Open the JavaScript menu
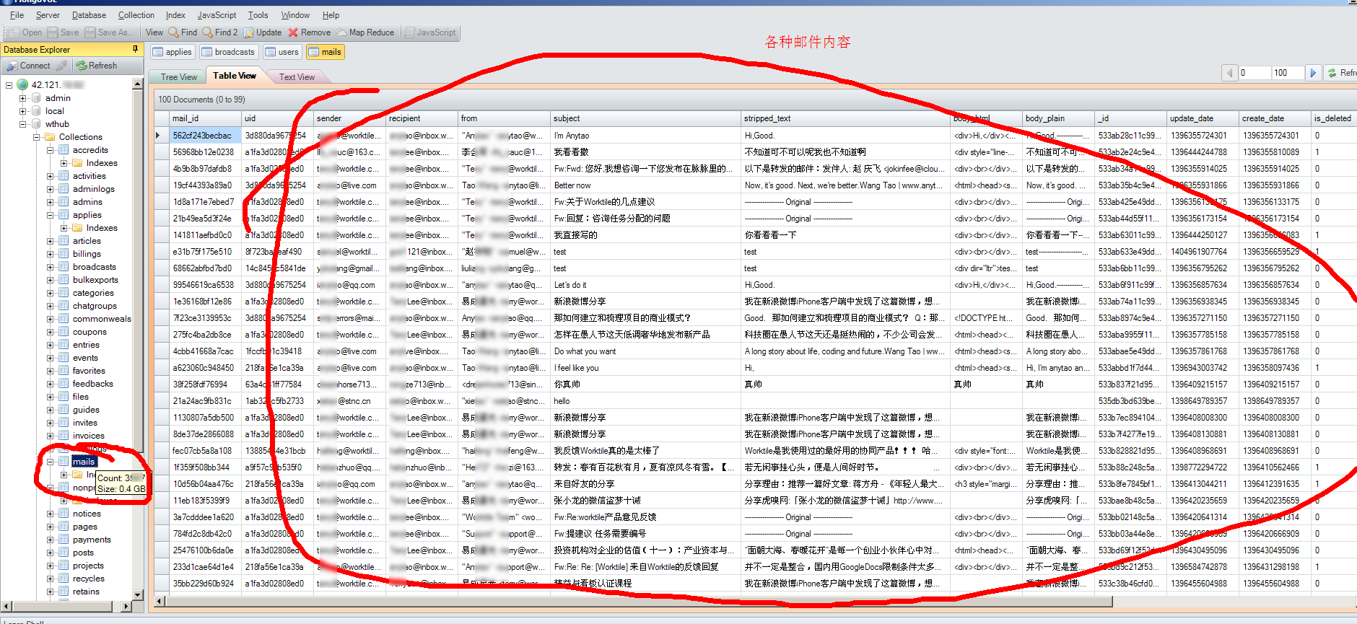The height and width of the screenshot is (624, 1357). coord(217,15)
